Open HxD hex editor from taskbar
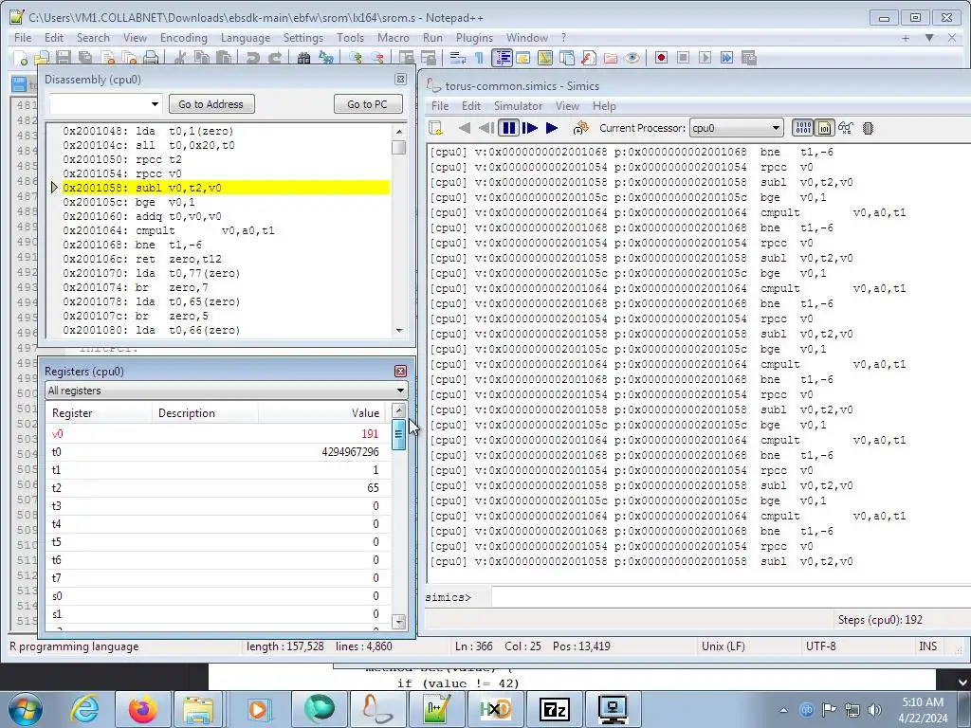Screen dimensions: 971x728 pos(495,709)
